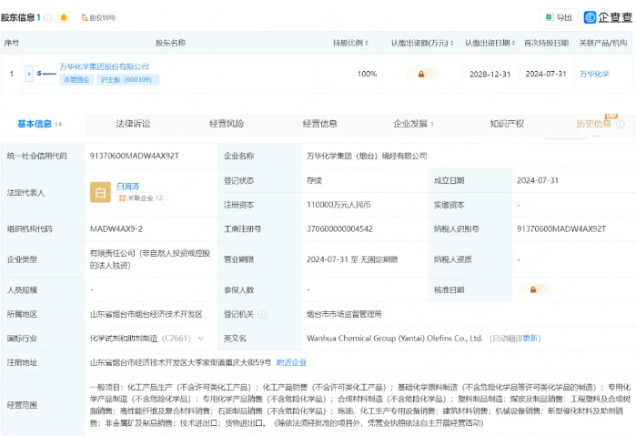The width and height of the screenshot is (636, 436).
Task: Click credit code 91370600MADW4AX92T
Action: pos(135,156)
